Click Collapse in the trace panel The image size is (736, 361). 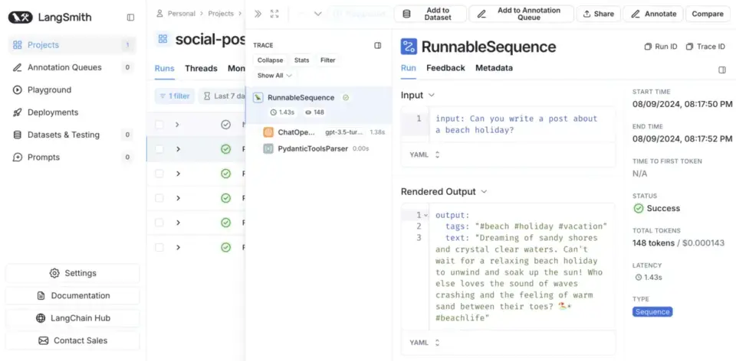click(270, 60)
